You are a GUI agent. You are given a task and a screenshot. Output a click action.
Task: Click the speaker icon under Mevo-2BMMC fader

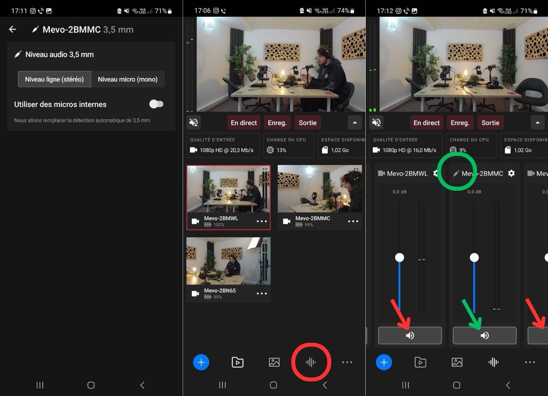[x=485, y=335]
